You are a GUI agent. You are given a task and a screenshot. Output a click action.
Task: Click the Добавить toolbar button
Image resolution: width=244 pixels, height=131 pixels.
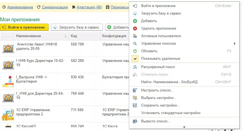[x=117, y=27]
